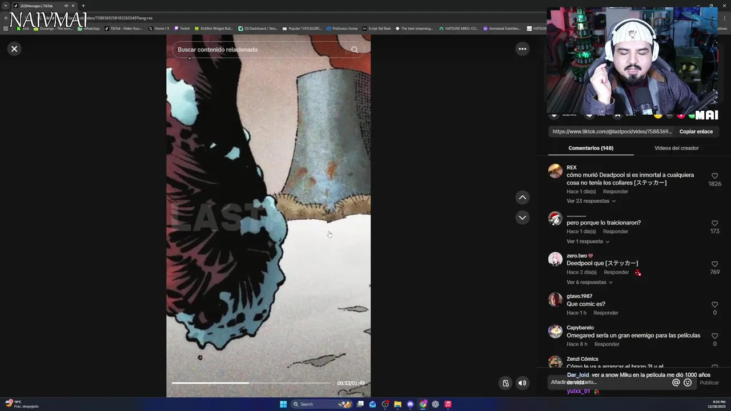The height and width of the screenshot is (411, 731).
Task: Open REX's profile avatar
Action: point(555,171)
